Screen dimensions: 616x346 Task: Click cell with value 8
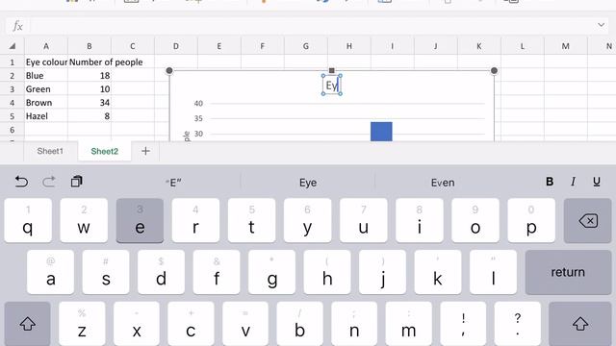[x=90, y=116]
